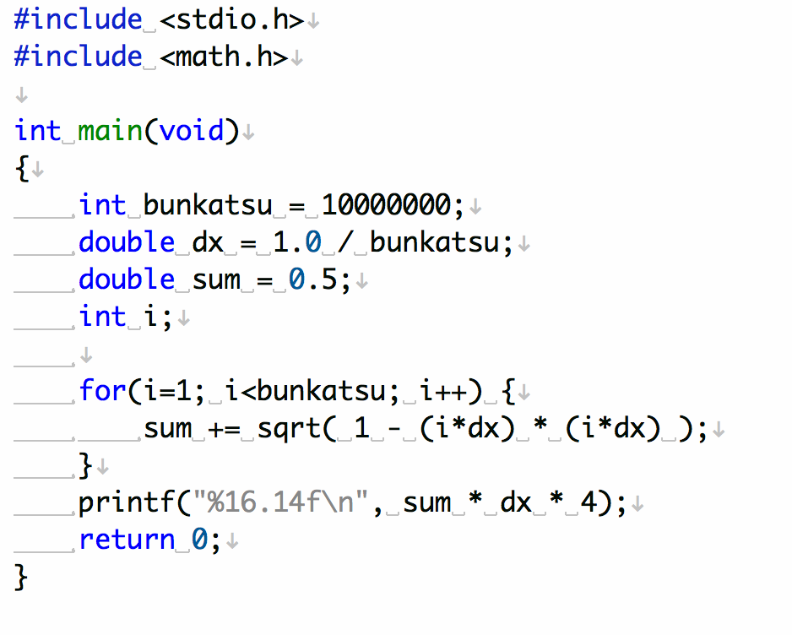Click the sqrt function call
The height and width of the screenshot is (635, 792).
(x=289, y=428)
